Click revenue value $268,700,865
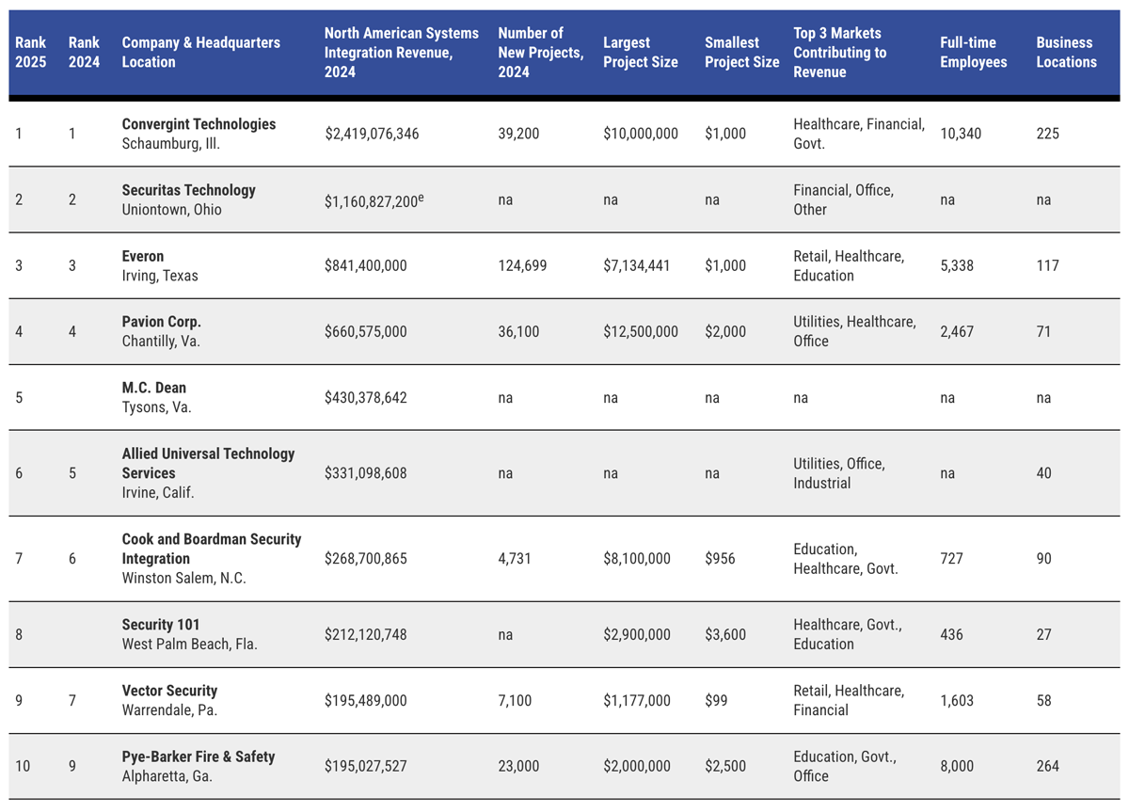The image size is (1129, 812). [366, 559]
